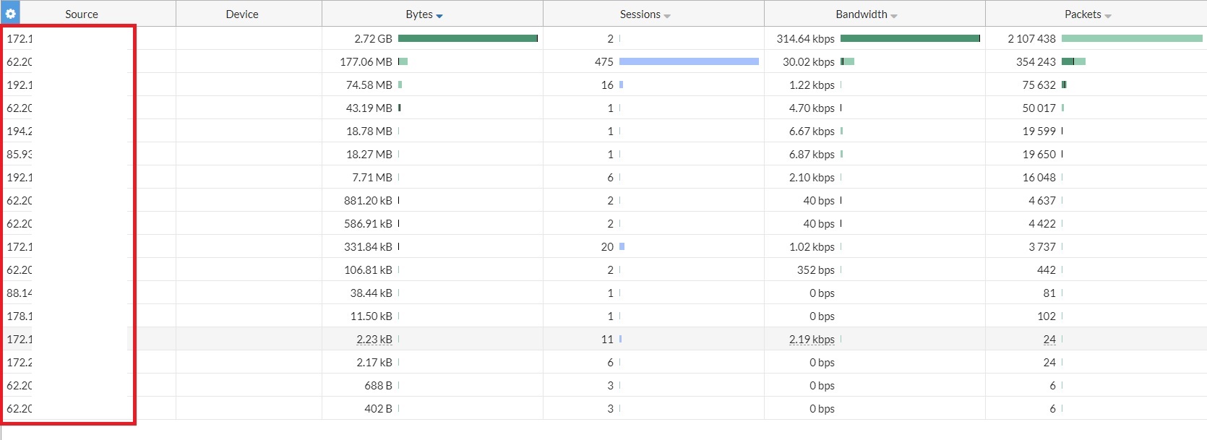This screenshot has width=1207, height=440.
Task: Click the 177.06 MB bytes cell
Action: pos(366,61)
